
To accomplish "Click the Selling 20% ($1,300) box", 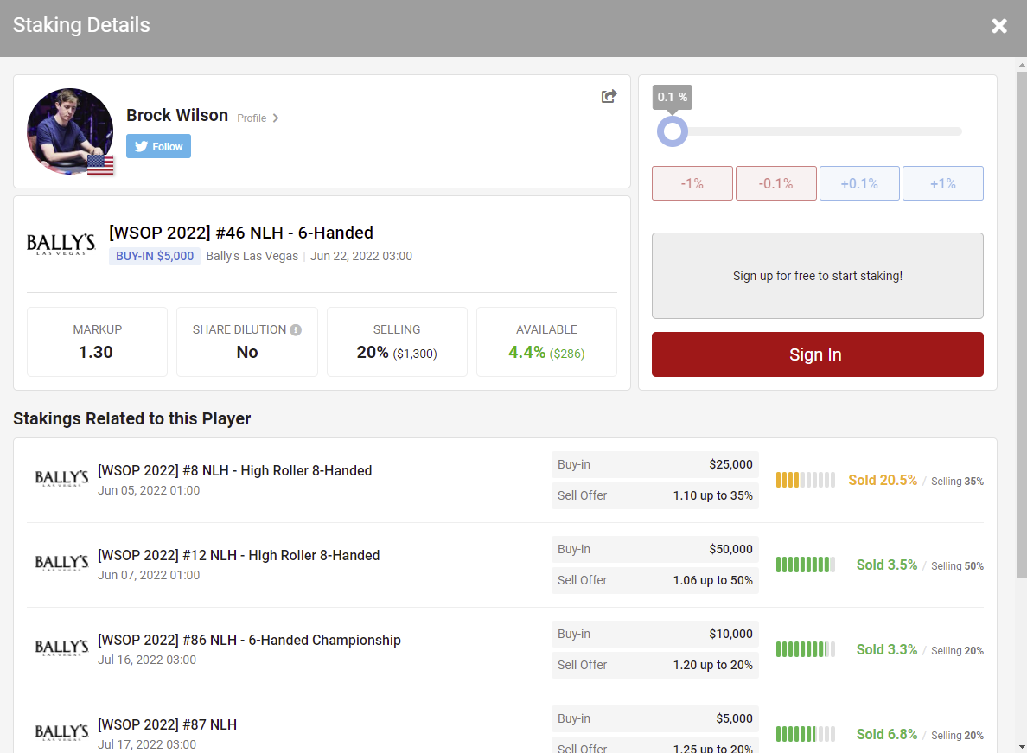I will pos(397,341).
